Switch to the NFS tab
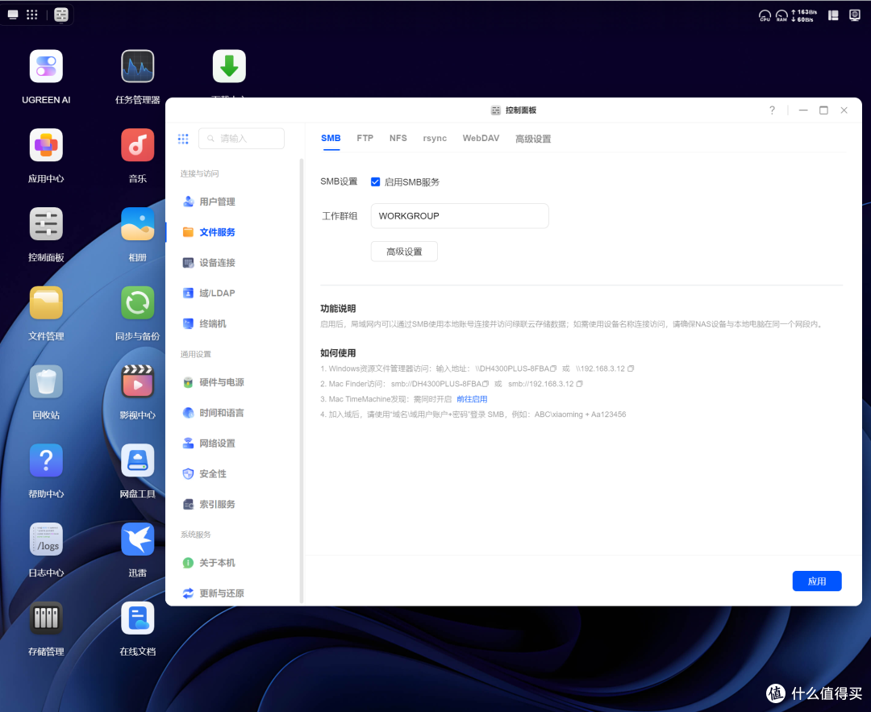Image resolution: width=871 pixels, height=712 pixels. [398, 139]
